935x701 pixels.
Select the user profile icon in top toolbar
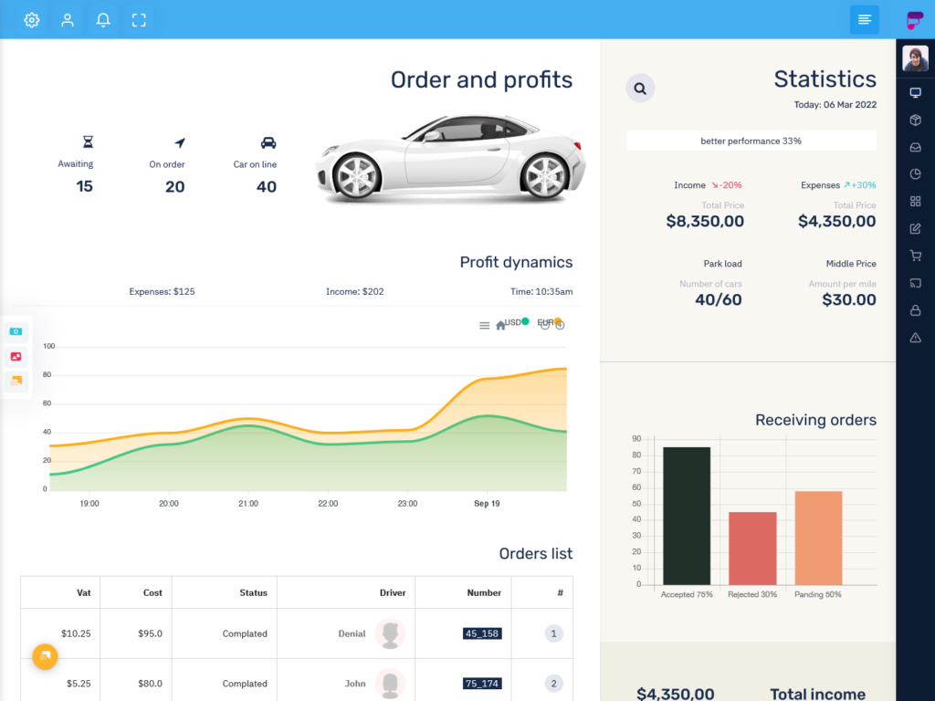(x=68, y=19)
